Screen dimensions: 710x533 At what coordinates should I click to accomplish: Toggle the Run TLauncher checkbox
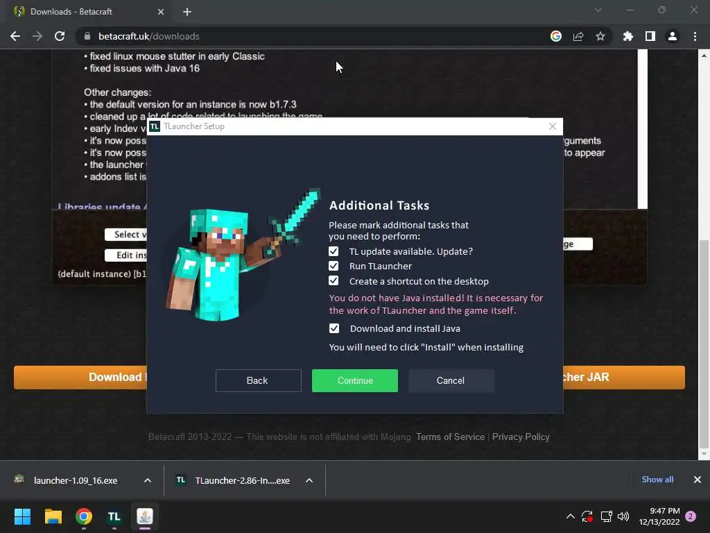pyautogui.click(x=334, y=266)
